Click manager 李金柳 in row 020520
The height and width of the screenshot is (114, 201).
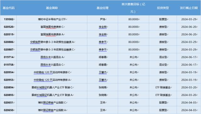click(103, 27)
